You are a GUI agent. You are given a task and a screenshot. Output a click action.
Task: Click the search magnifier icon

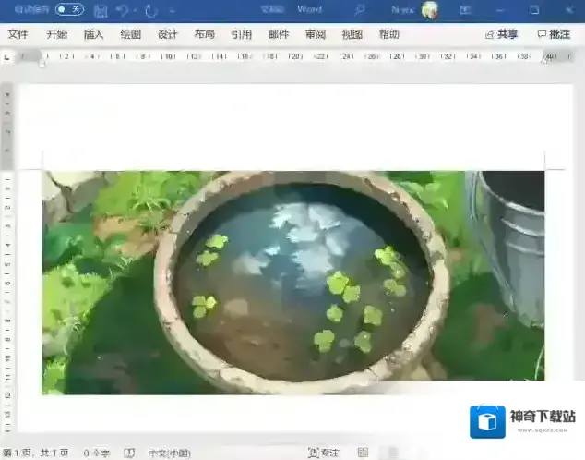pyautogui.click(x=359, y=9)
